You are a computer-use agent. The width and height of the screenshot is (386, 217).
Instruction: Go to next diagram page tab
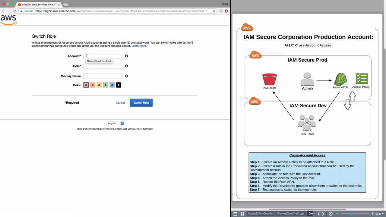click(x=323, y=214)
